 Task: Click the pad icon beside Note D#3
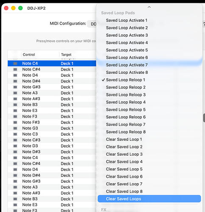coord(15,152)
